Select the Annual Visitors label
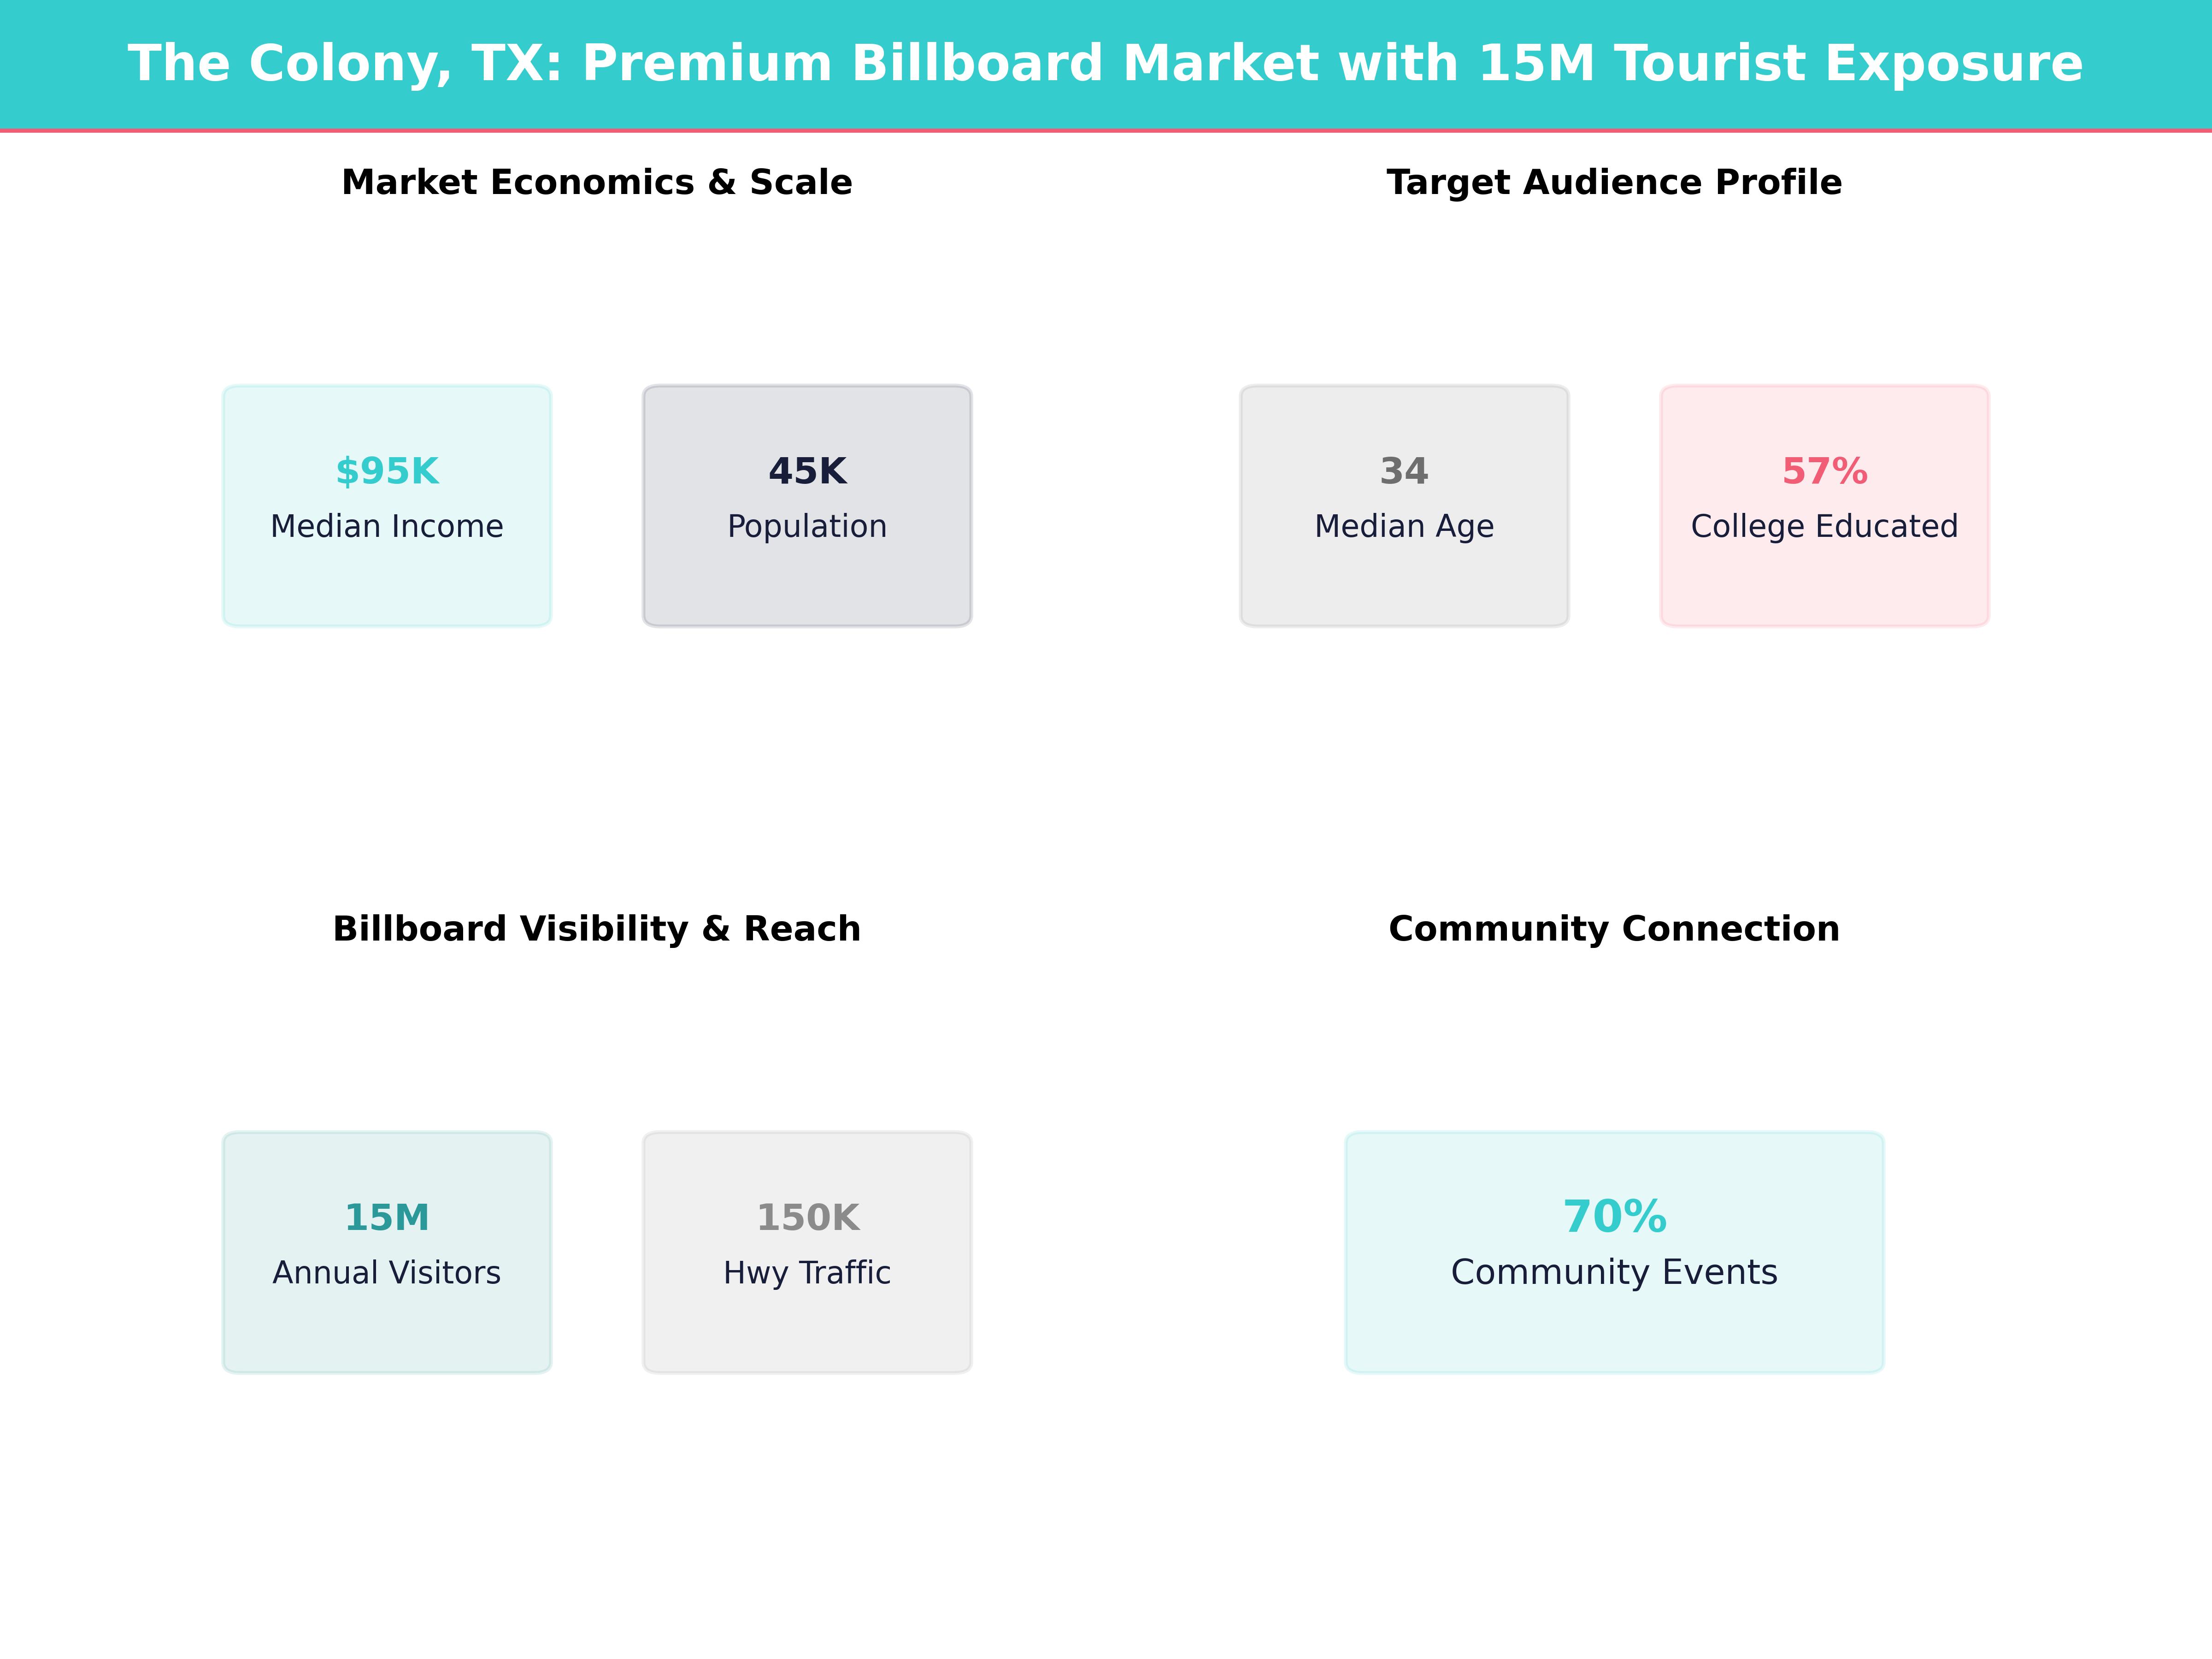 pos(387,1272)
